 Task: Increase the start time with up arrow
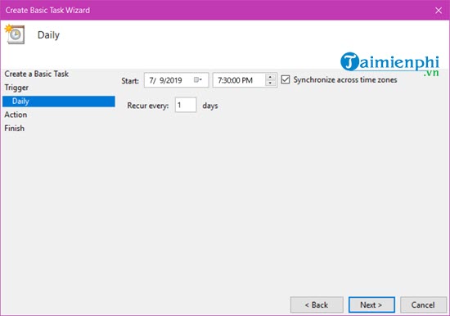[x=270, y=77]
